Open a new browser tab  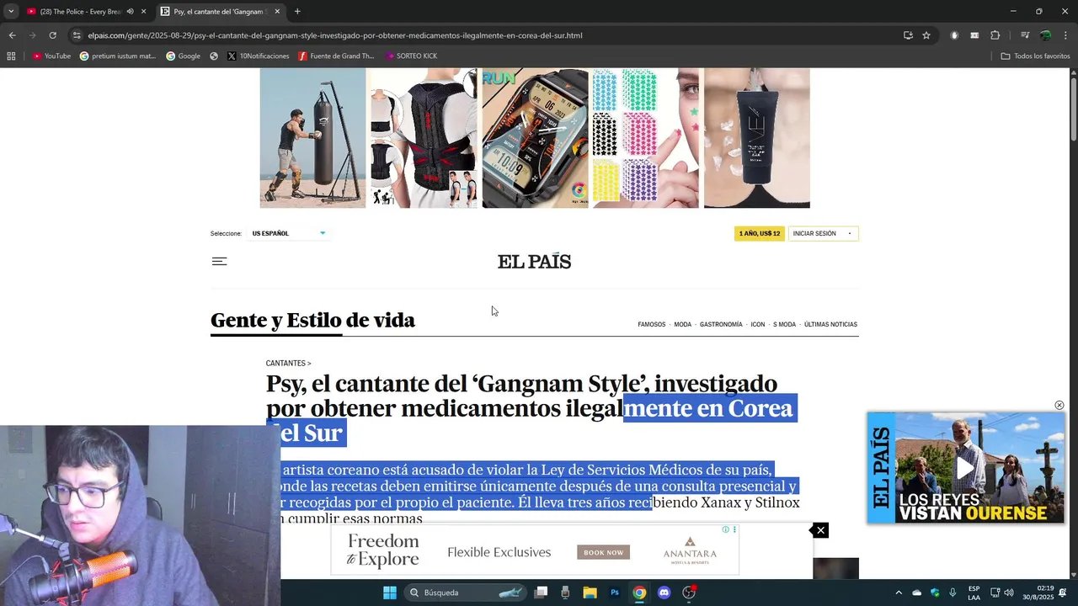(297, 12)
